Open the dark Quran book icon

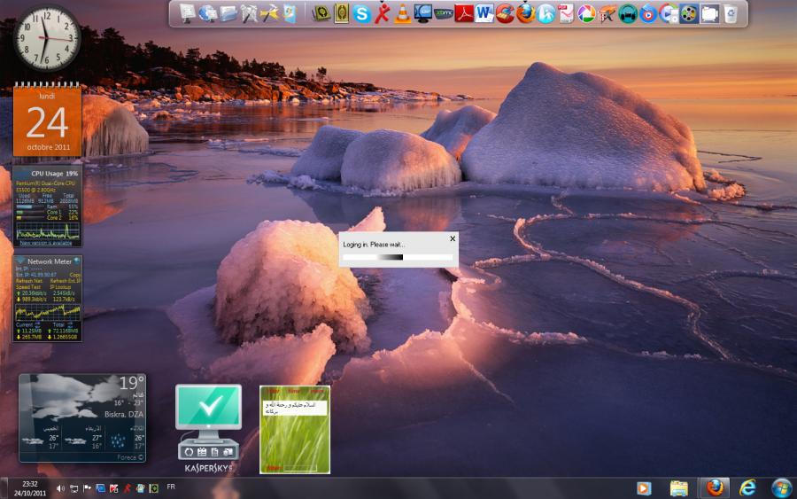pyautogui.click(x=321, y=13)
